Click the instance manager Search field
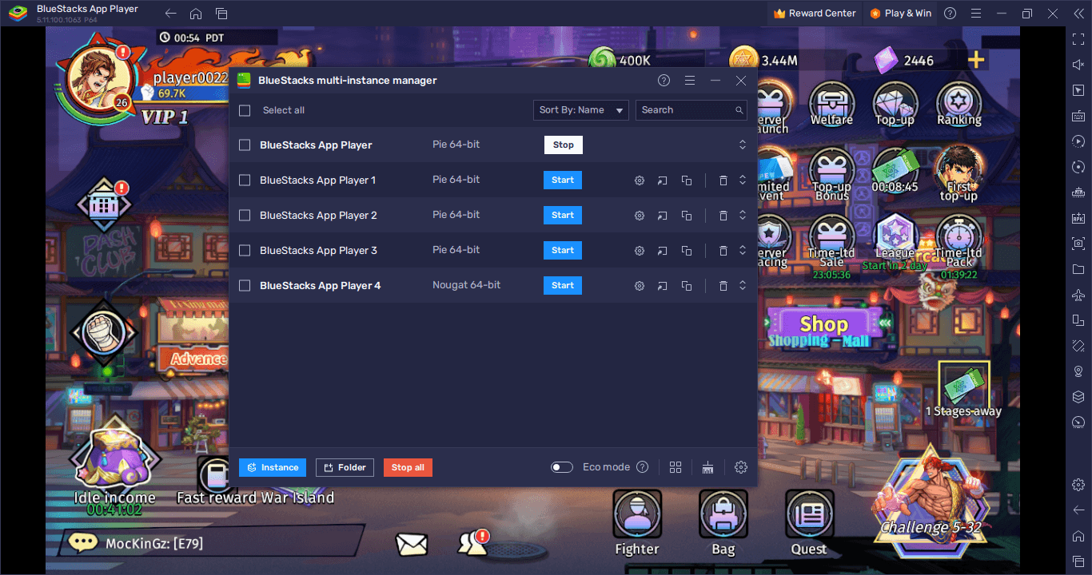 691,110
